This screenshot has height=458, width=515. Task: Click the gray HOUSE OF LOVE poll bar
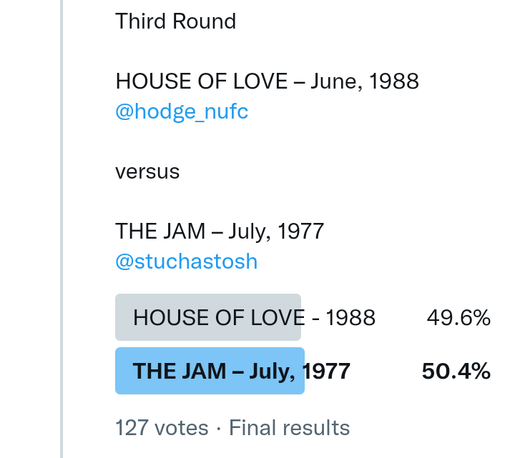point(207,317)
